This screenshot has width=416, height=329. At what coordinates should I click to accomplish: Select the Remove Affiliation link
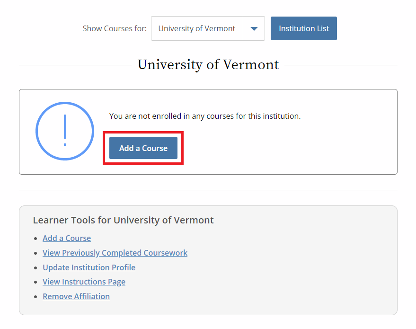[x=76, y=296]
